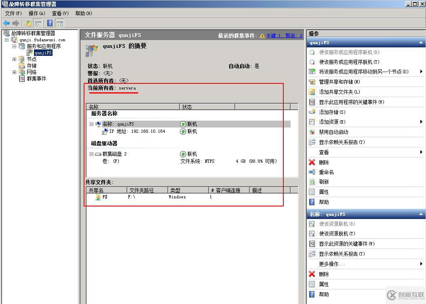Click the 属性 icon under 重命名/刷新
Screen dimensions: 426x304
(312, 192)
